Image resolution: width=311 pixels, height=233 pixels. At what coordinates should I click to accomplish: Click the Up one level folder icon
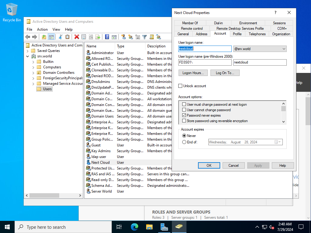tap(44, 37)
